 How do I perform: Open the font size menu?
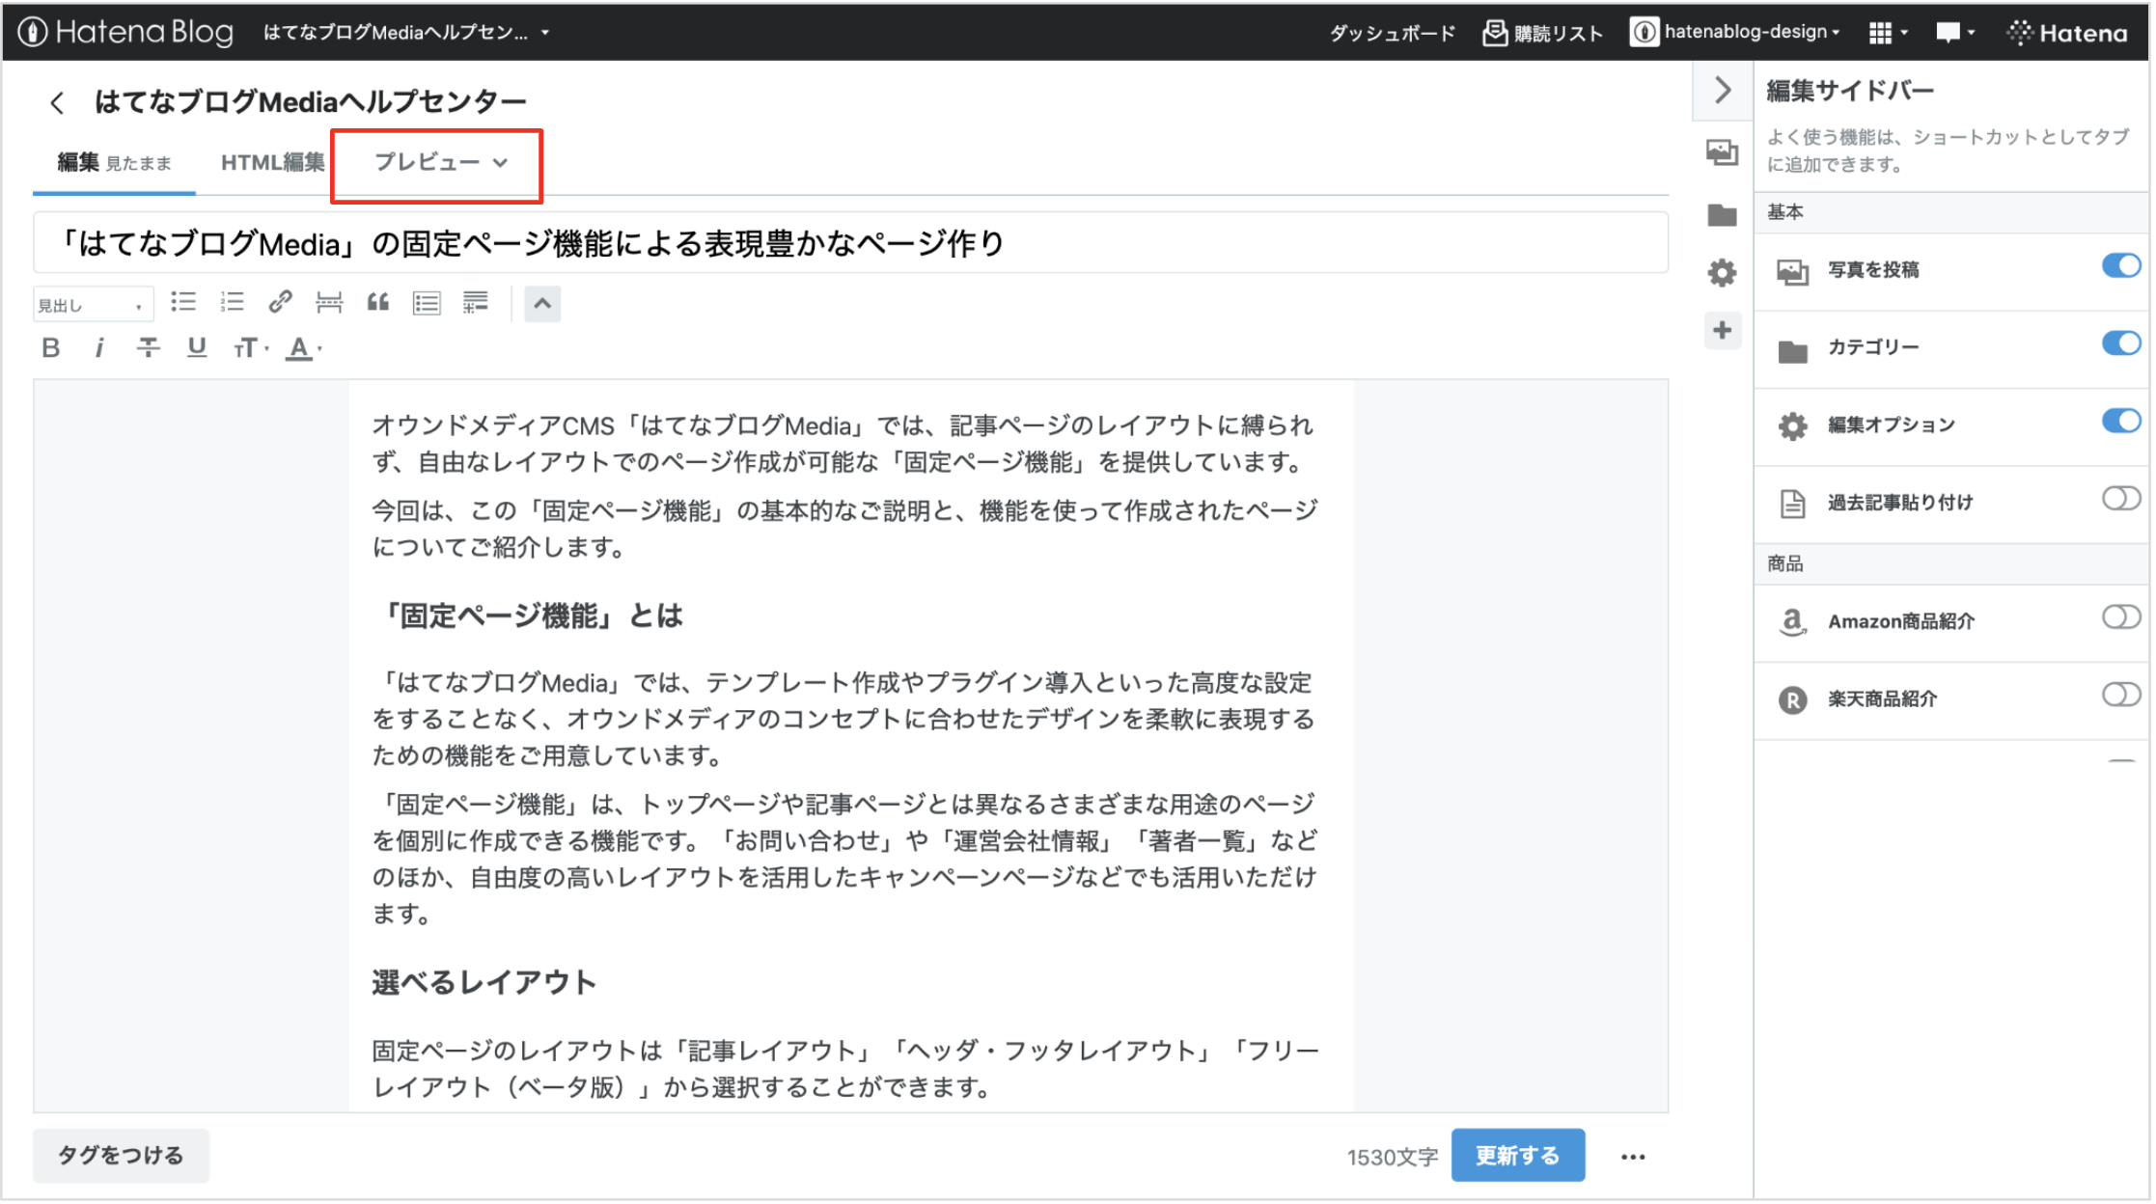250,347
